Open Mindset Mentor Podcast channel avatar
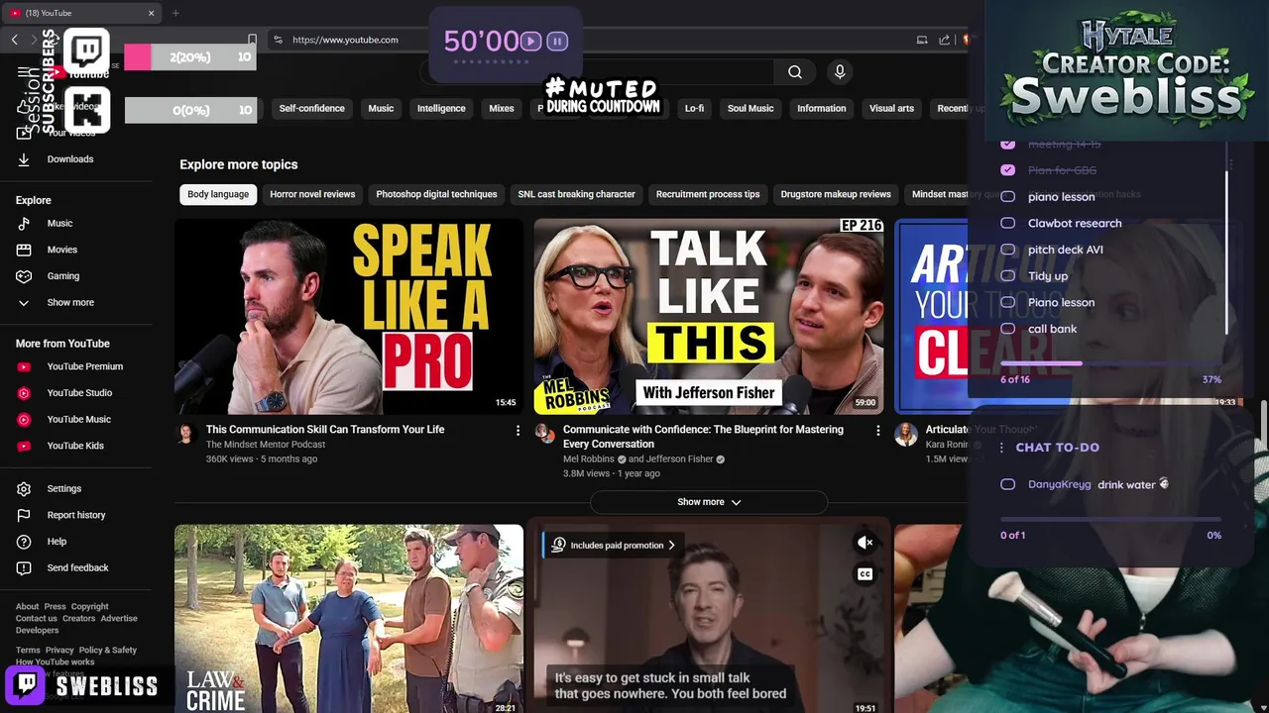The height and width of the screenshot is (713, 1269). pos(185,434)
